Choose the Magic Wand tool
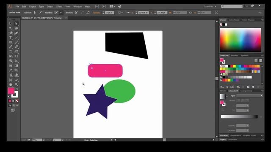The height and width of the screenshot is (152, 271). point(11,28)
